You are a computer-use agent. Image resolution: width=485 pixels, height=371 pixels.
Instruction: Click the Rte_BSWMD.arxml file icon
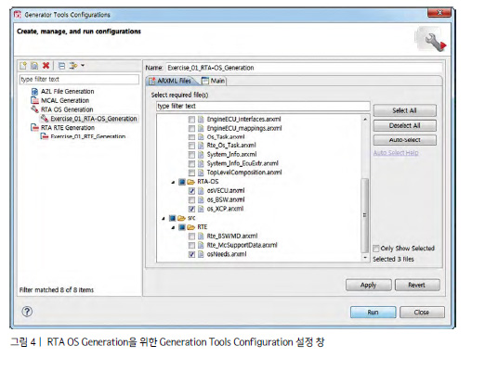tap(201, 237)
